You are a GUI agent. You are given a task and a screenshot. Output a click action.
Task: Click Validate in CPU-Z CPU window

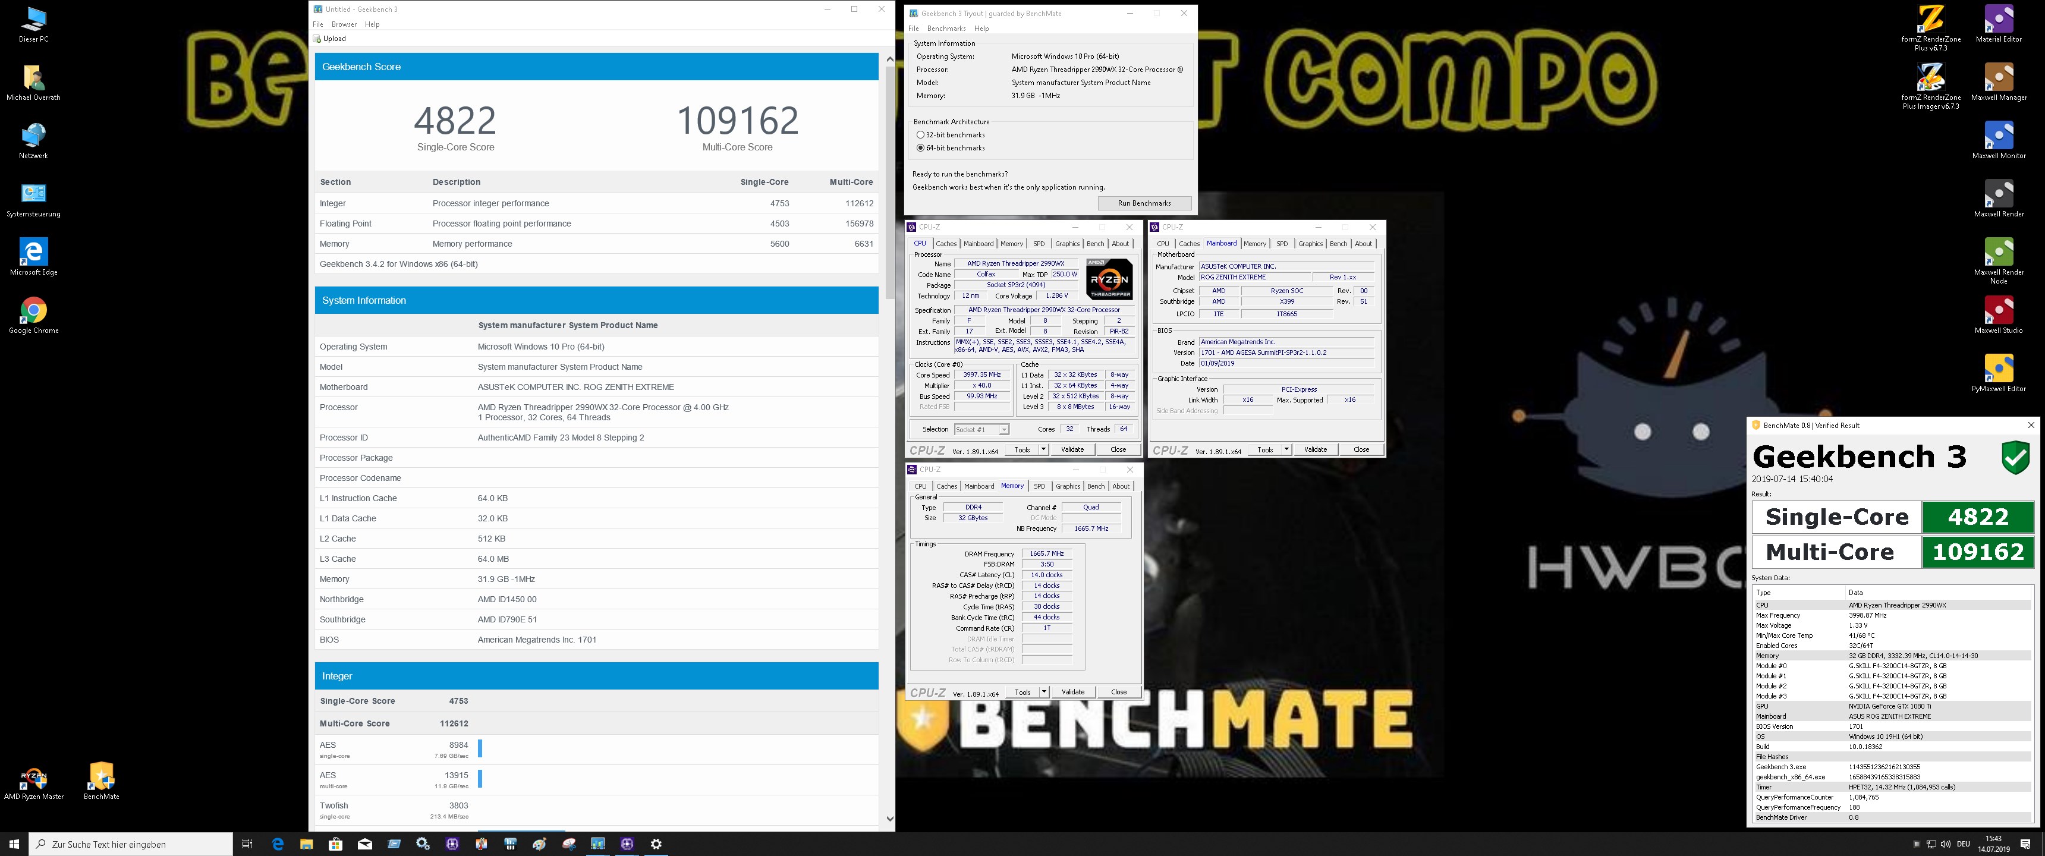1072,449
